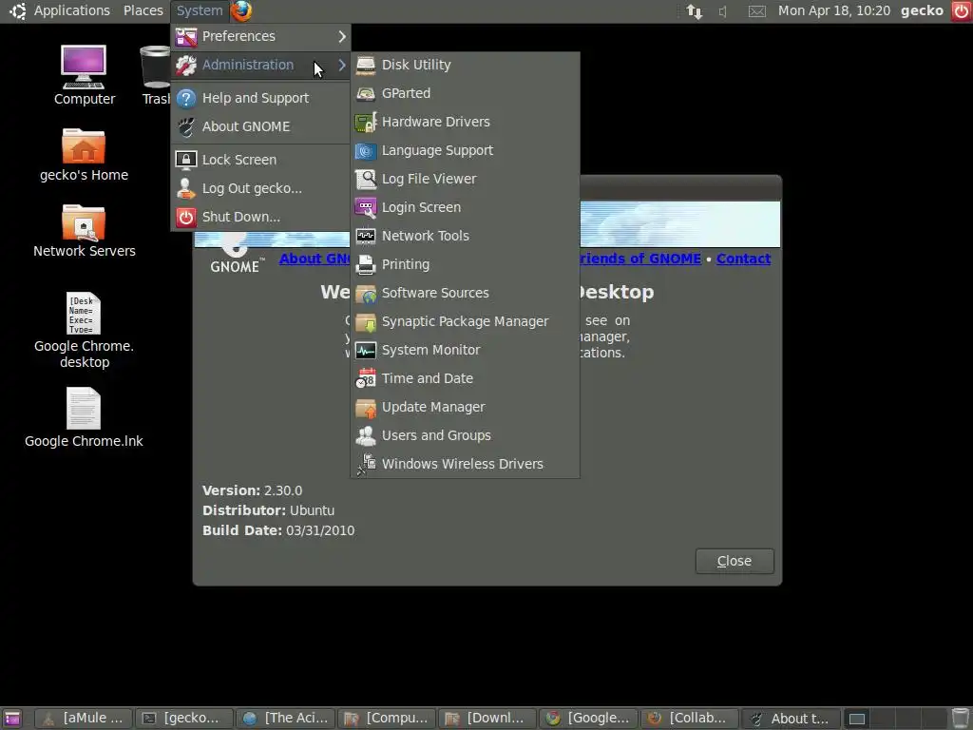Switch to aMule taskbar window
The height and width of the screenshot is (730, 973).
83,719
